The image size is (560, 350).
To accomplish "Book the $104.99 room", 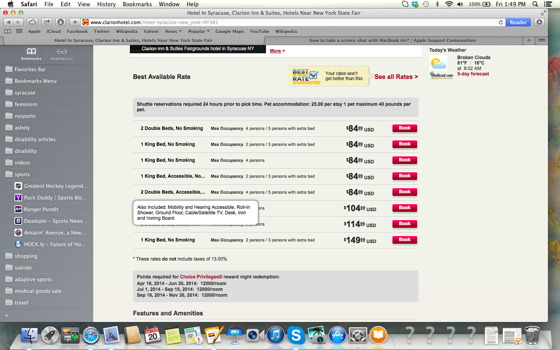I will (x=404, y=208).
